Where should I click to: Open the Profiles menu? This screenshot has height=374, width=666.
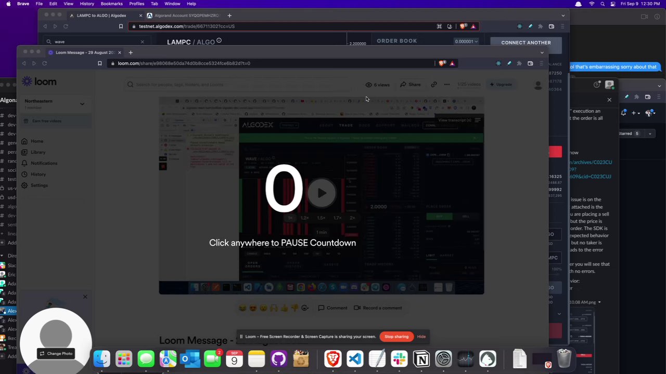point(137,4)
